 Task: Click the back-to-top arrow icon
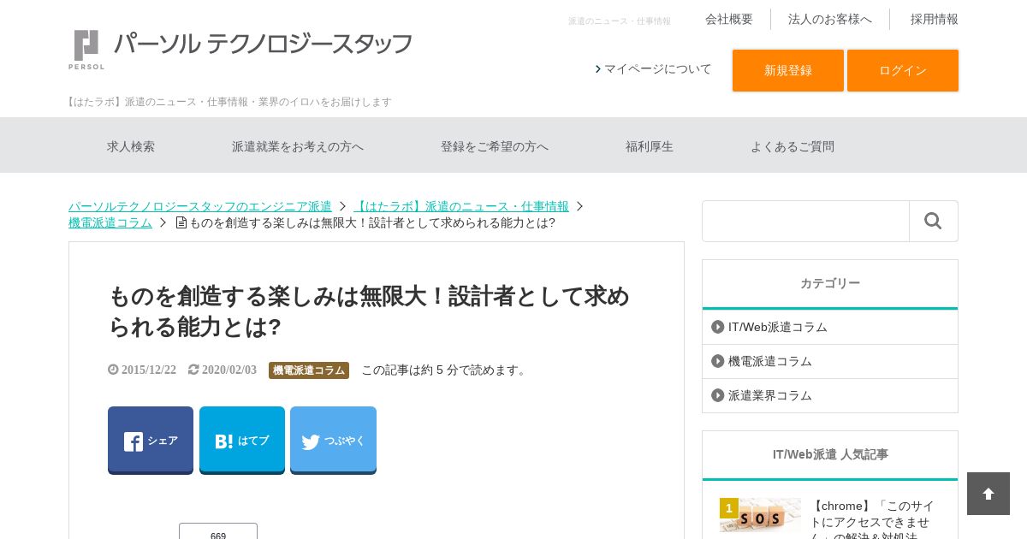(988, 494)
